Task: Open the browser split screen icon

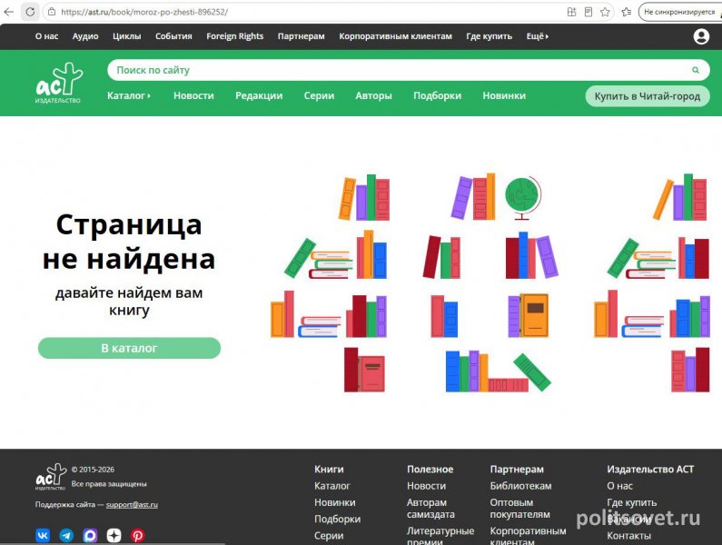Action: coord(571,12)
